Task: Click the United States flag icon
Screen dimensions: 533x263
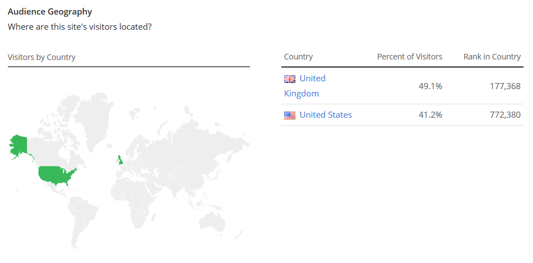Action: (290, 116)
